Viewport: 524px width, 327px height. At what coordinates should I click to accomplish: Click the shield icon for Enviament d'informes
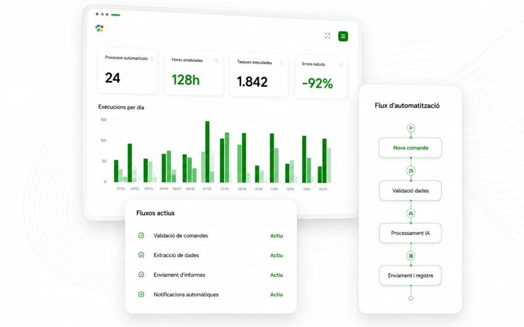141,275
